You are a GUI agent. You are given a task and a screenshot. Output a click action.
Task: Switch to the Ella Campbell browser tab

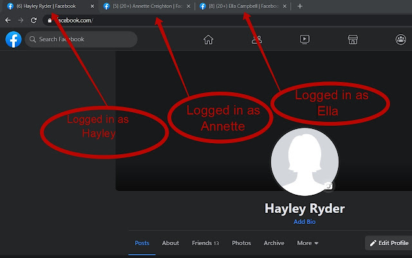pos(241,6)
